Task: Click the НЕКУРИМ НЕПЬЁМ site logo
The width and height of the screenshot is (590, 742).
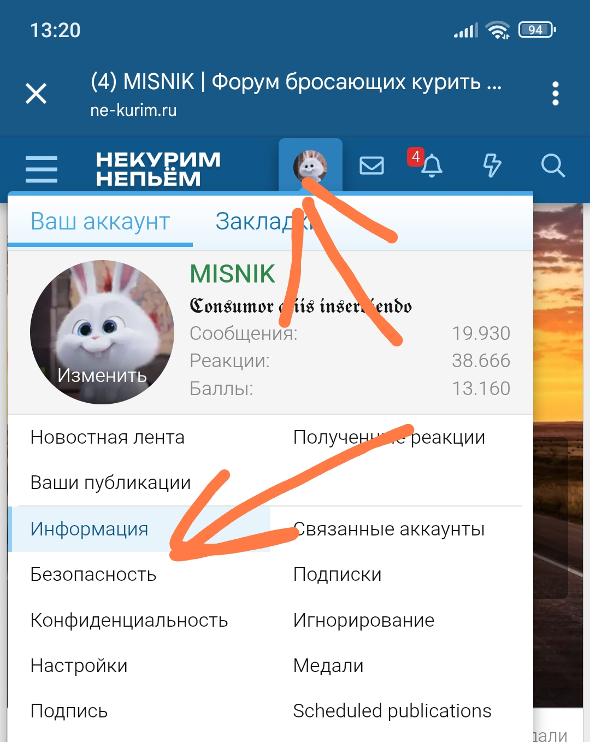Action: pyautogui.click(x=158, y=169)
